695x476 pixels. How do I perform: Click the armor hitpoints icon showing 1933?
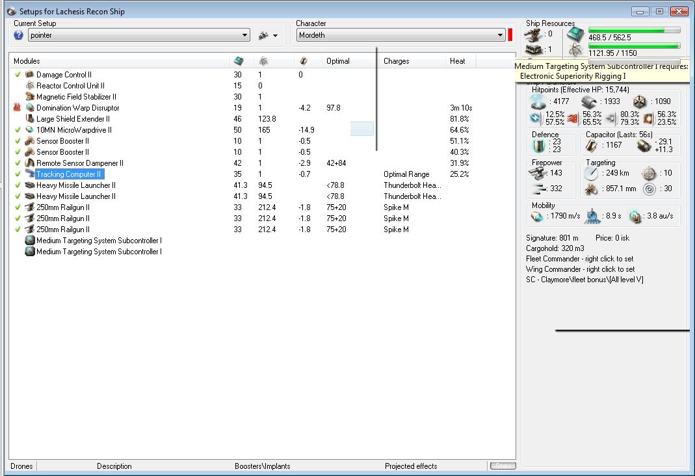[589, 101]
